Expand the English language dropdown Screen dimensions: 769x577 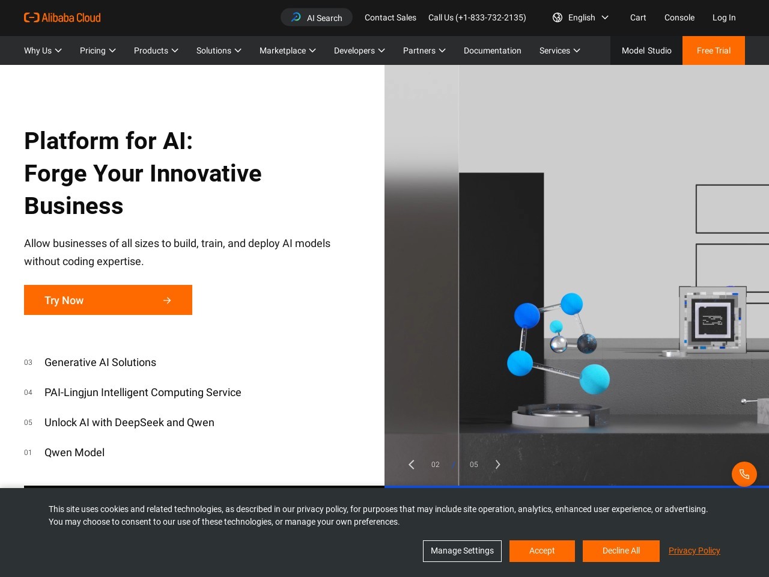coord(581,17)
